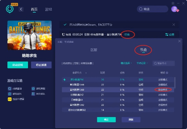Expand the 全部节点 filter dropdown
The height and width of the screenshot is (129, 187).
(79, 73)
